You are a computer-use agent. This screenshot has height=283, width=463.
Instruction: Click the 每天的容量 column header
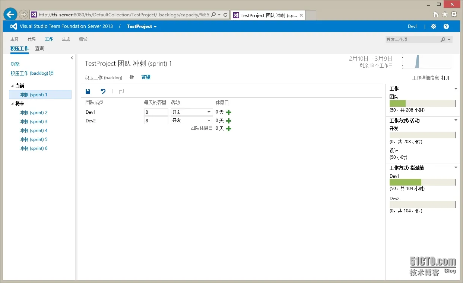155,102
